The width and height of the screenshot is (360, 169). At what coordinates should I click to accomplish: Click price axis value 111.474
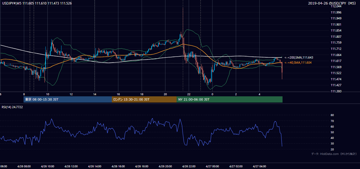[x=336, y=79]
